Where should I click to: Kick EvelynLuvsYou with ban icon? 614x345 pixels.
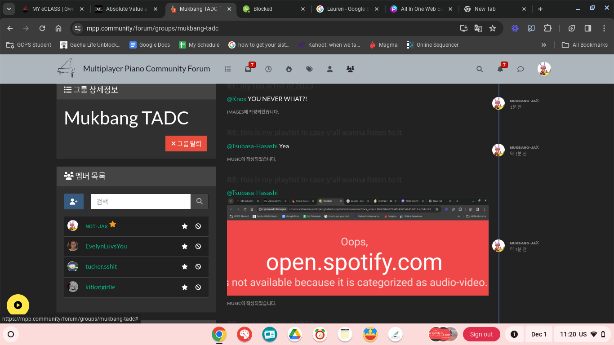[198, 247]
